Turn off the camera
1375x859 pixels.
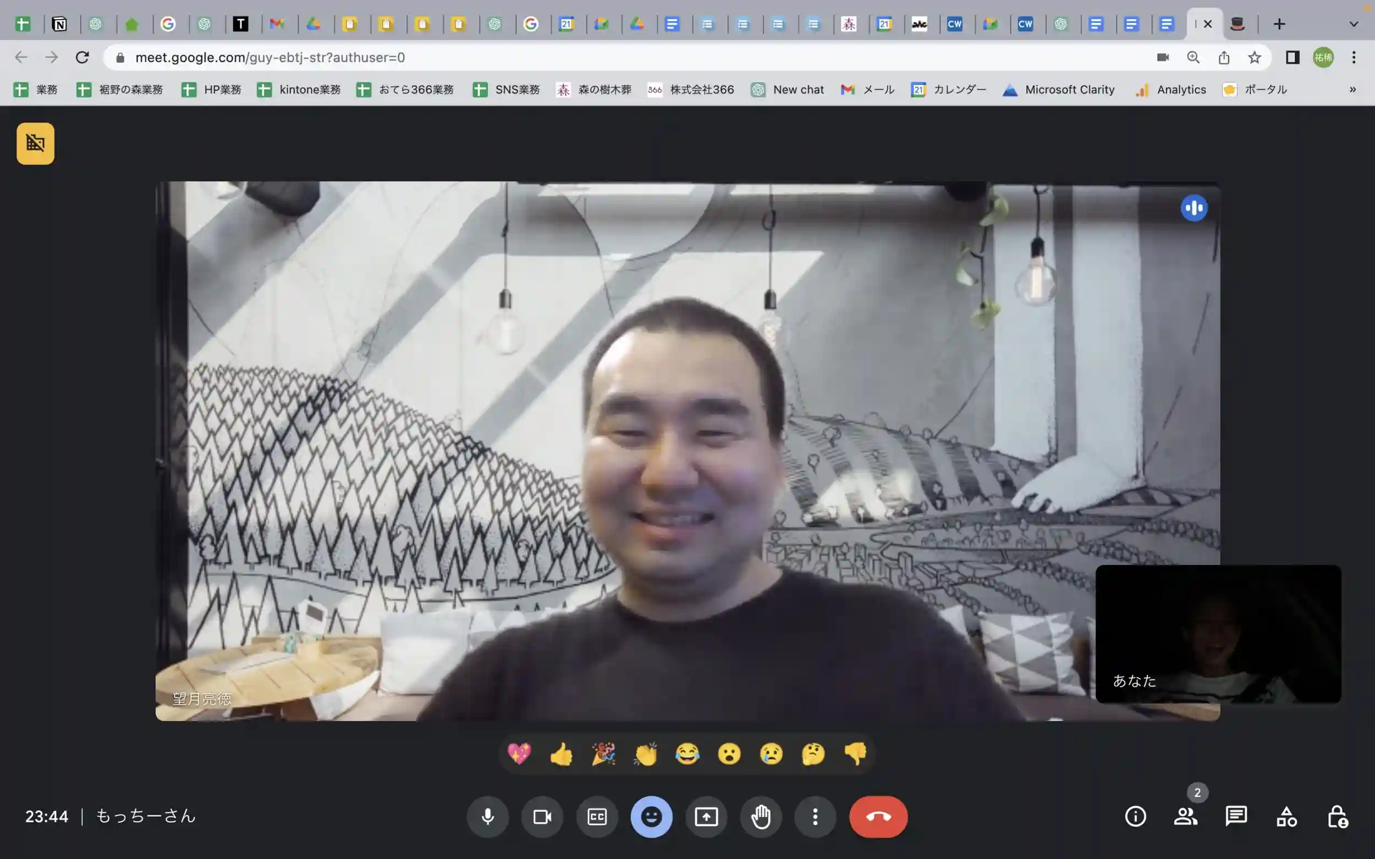542,816
